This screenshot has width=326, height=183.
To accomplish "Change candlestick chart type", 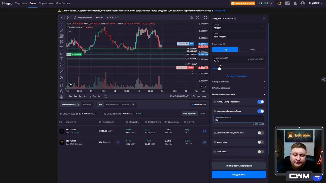I will tap(68, 18).
